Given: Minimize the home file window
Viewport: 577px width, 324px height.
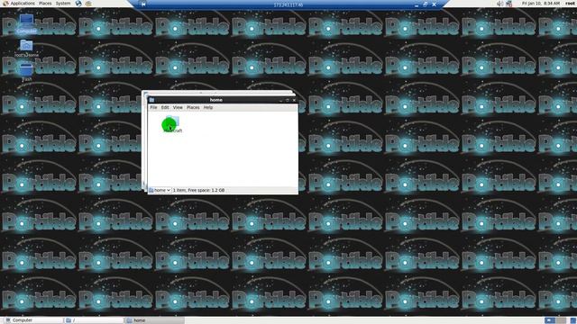Looking at the screenshot, I should coord(281,100).
